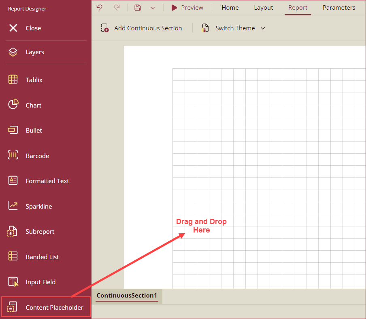
Task: Select the Report tab
Action: [298, 8]
